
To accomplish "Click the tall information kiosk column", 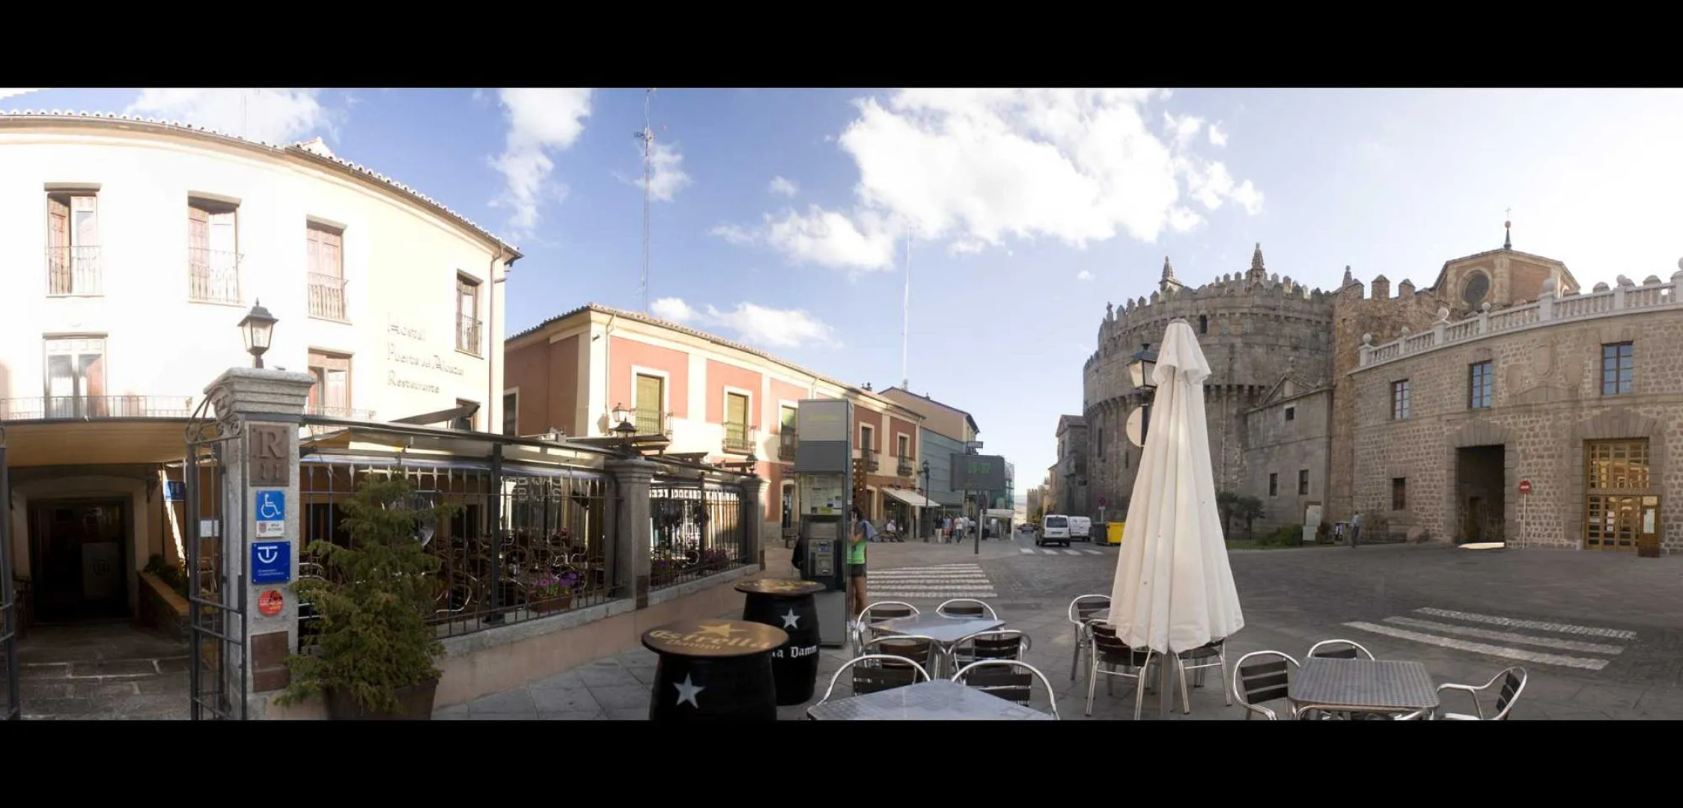I will point(824,516).
